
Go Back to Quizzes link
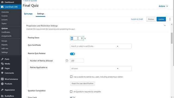[x=30, y=1]
